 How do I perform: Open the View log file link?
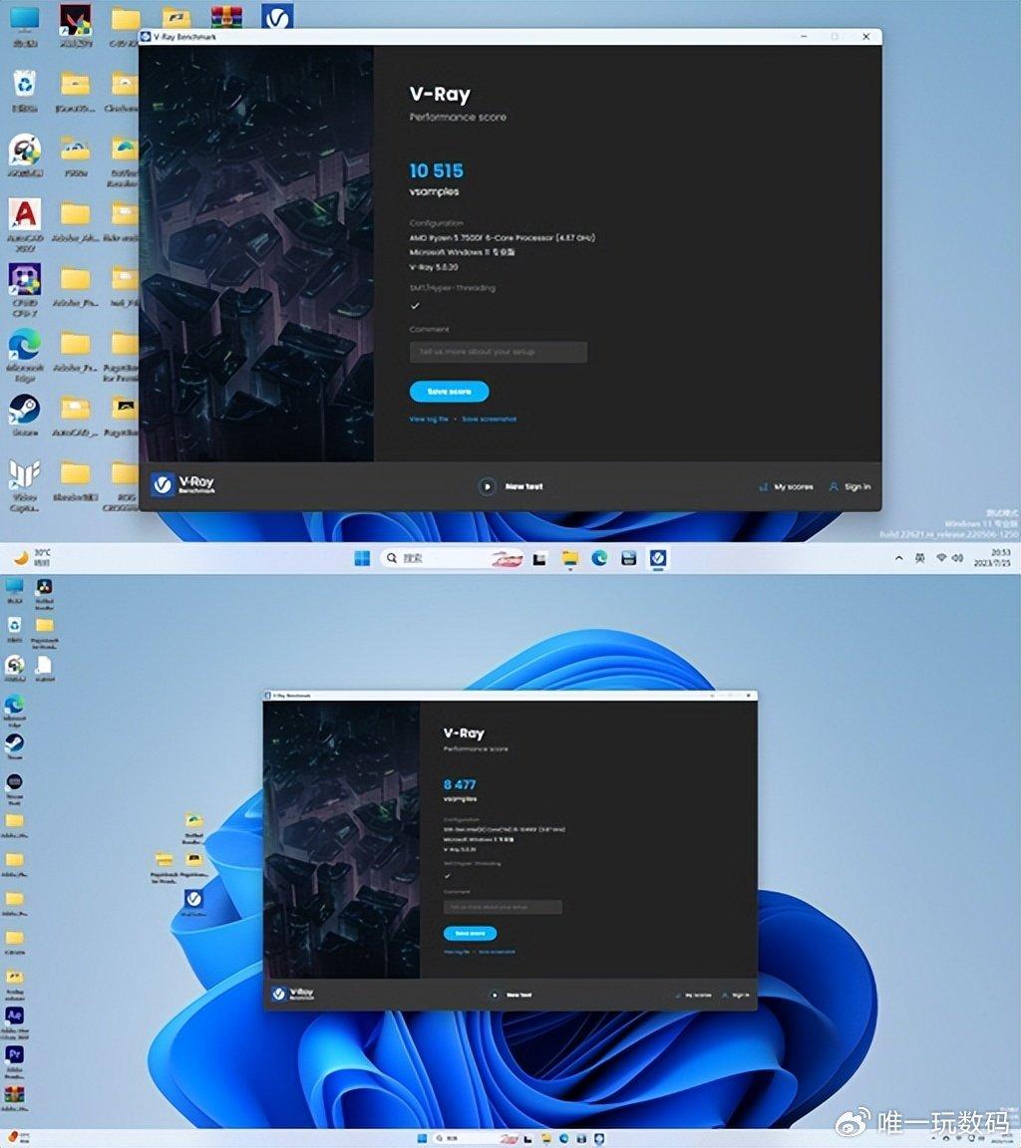(428, 420)
